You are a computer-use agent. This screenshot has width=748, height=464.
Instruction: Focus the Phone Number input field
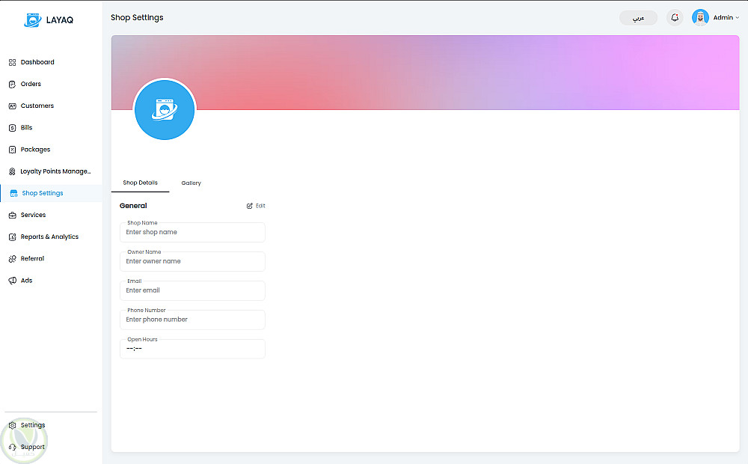[x=192, y=320]
